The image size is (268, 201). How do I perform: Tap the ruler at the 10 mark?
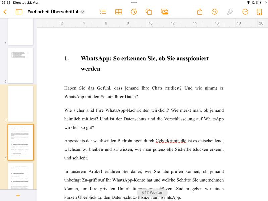[150, 23]
